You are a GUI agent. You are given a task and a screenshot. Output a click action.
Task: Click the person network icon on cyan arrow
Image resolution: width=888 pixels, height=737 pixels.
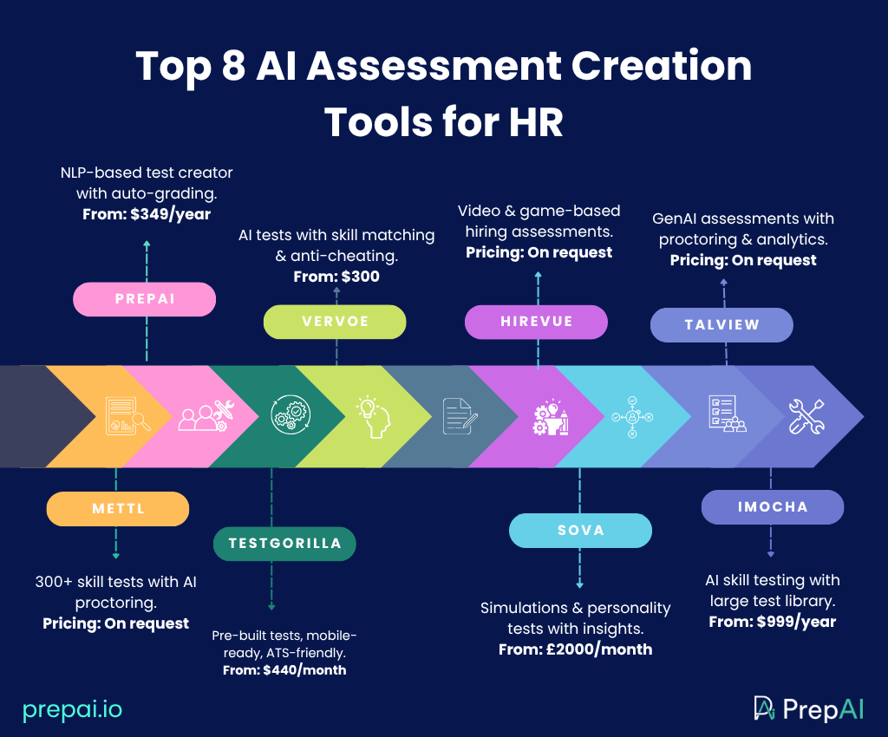coord(633,415)
